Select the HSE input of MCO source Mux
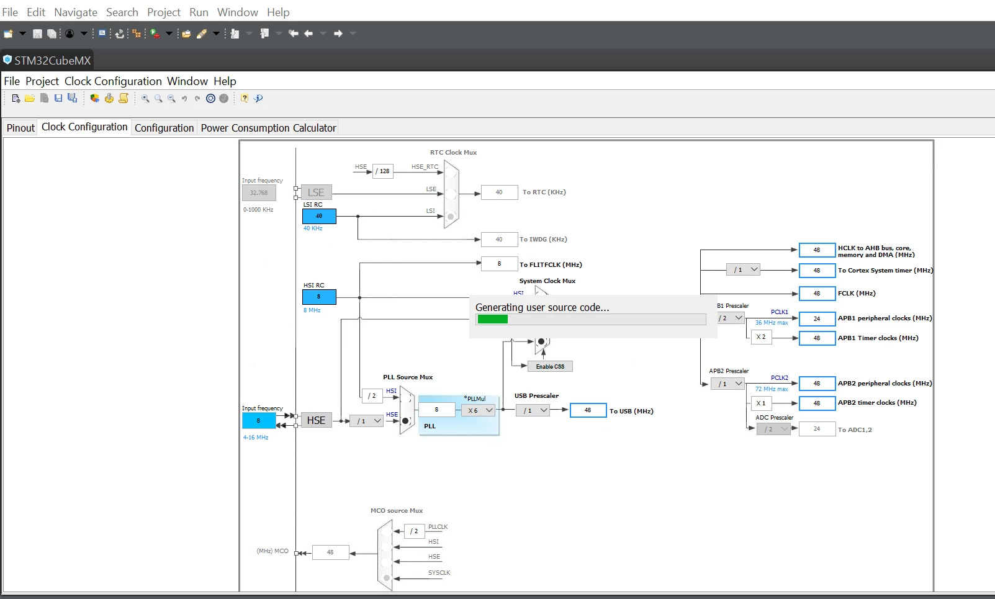Screen dimensions: 995x599 [387, 562]
